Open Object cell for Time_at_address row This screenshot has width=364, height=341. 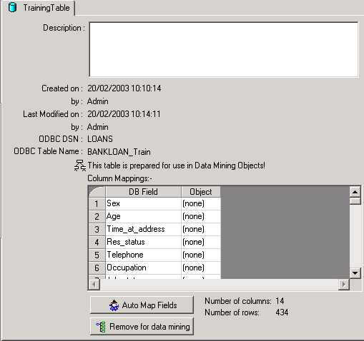[201, 229]
